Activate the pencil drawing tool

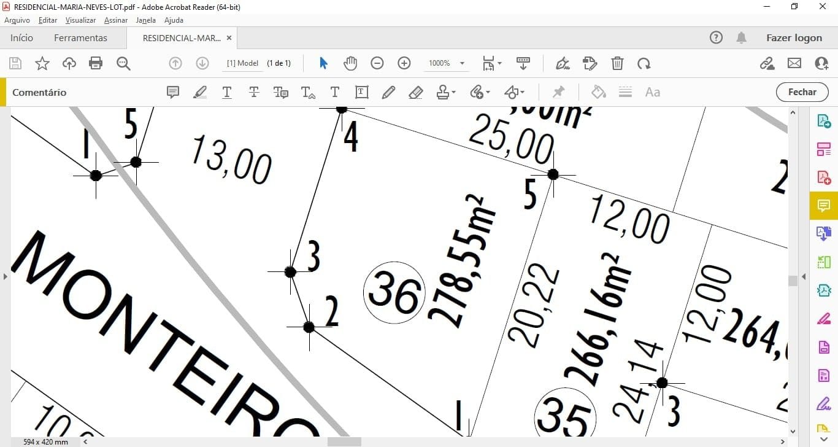point(388,92)
